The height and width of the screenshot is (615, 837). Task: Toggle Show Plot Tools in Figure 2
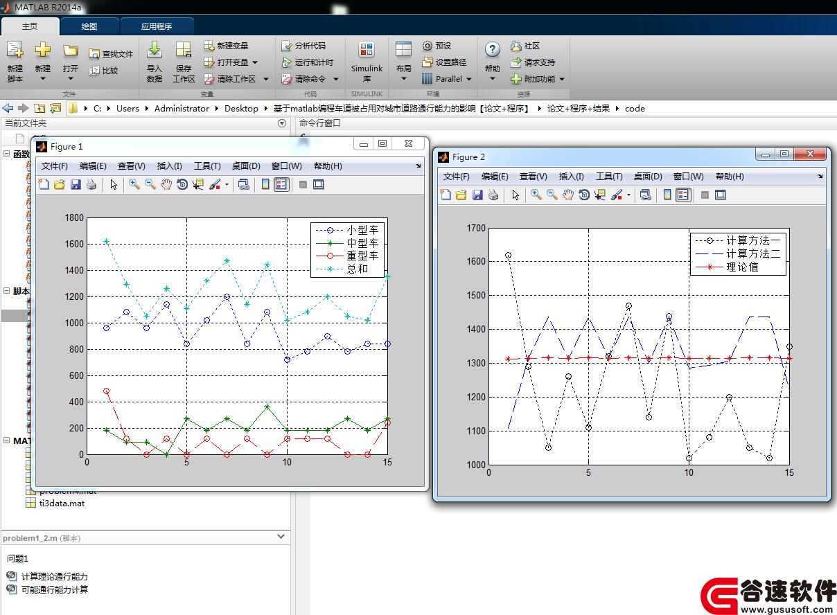[x=721, y=195]
